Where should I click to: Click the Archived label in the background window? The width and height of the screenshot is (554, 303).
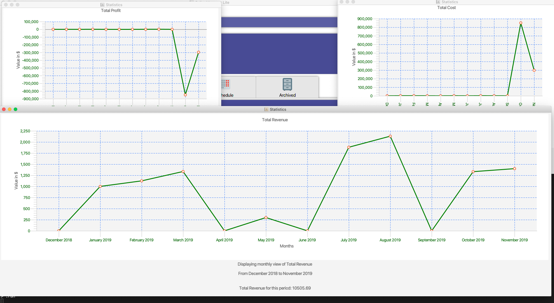tap(287, 95)
